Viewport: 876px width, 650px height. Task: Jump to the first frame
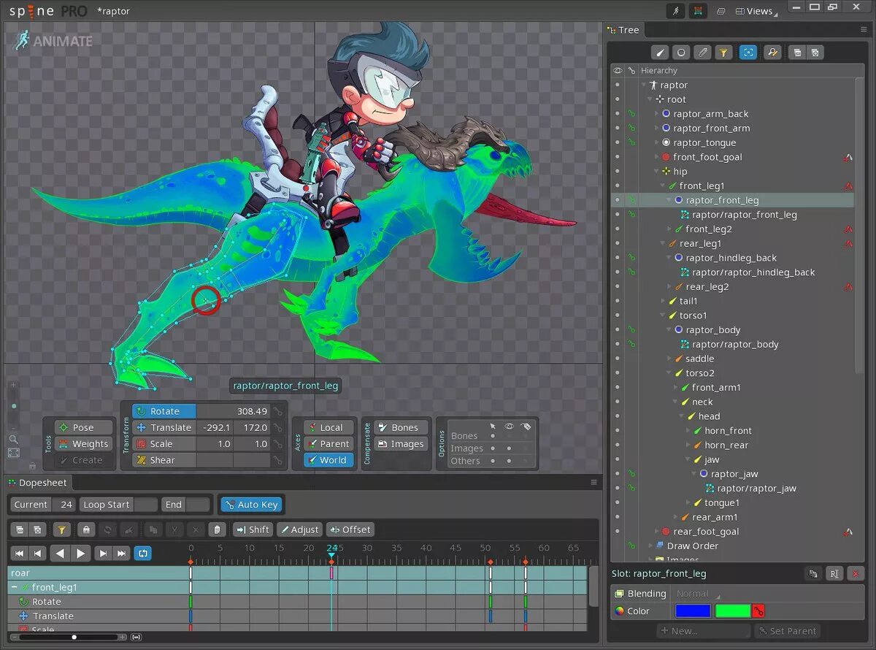click(20, 554)
